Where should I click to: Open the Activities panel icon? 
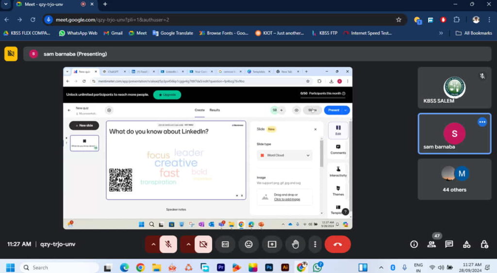(x=466, y=244)
